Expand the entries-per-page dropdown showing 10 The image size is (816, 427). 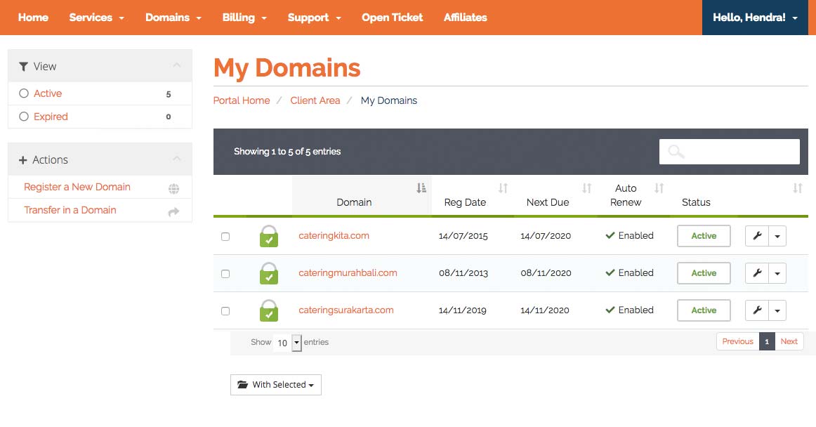[x=296, y=343]
